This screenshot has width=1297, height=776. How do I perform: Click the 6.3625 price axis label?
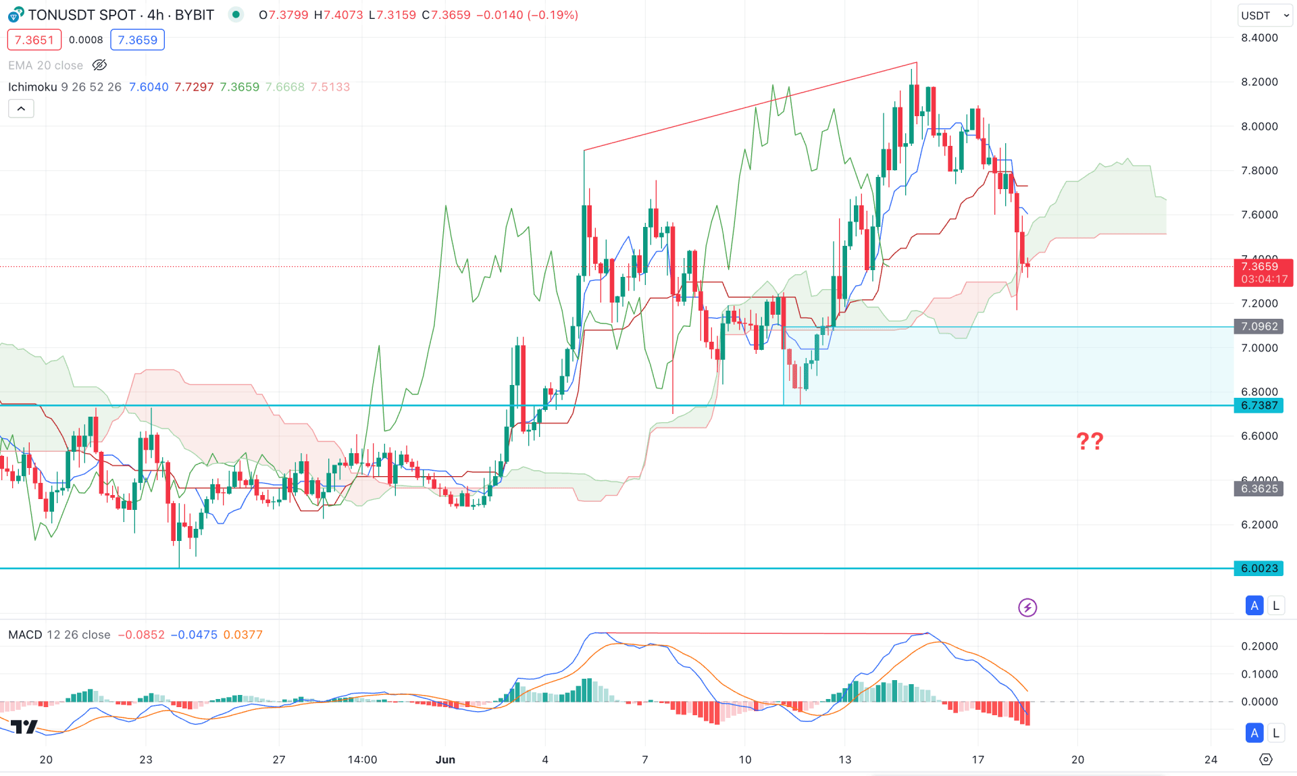(x=1259, y=489)
